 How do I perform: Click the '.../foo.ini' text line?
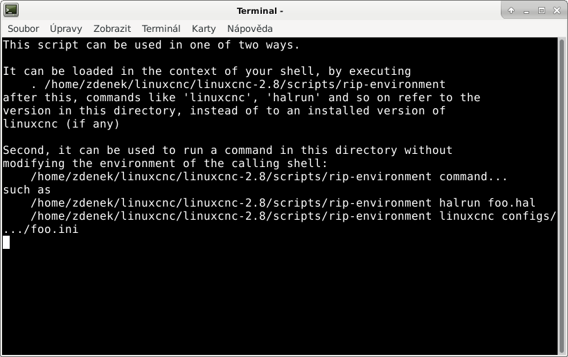click(x=41, y=229)
